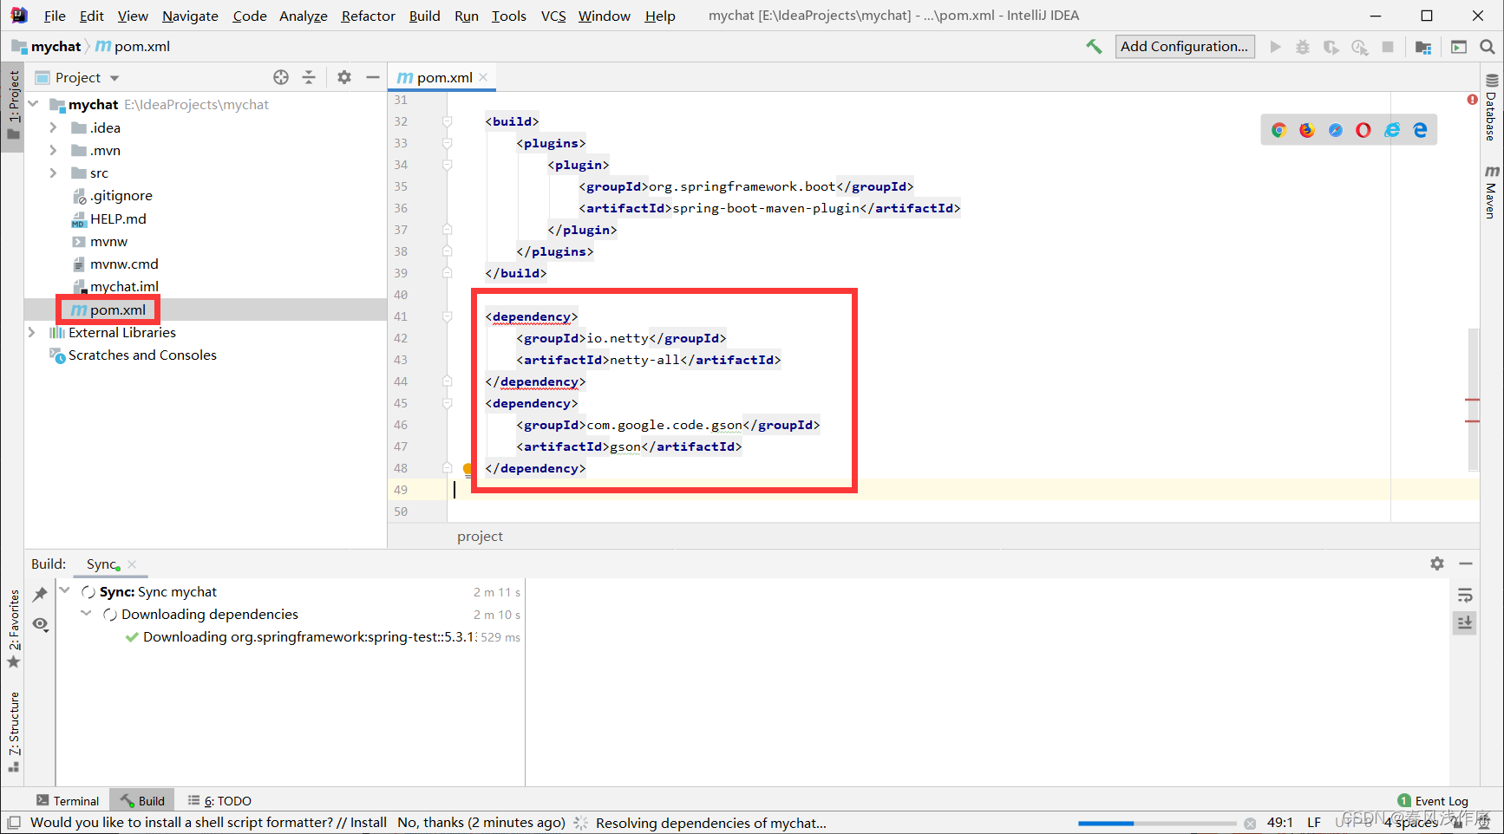Cancel the background resolving task
1504x834 pixels.
[1250, 824]
